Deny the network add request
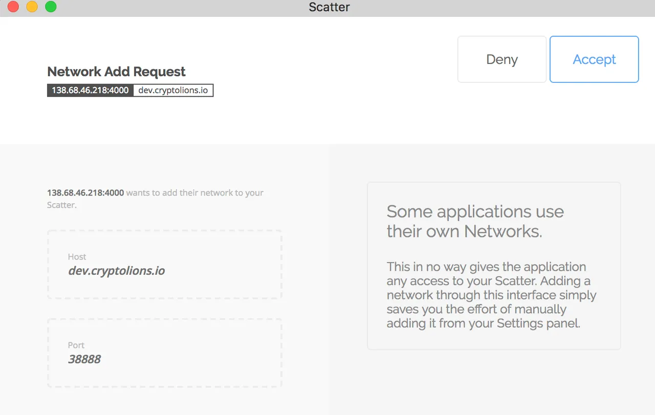 (502, 59)
